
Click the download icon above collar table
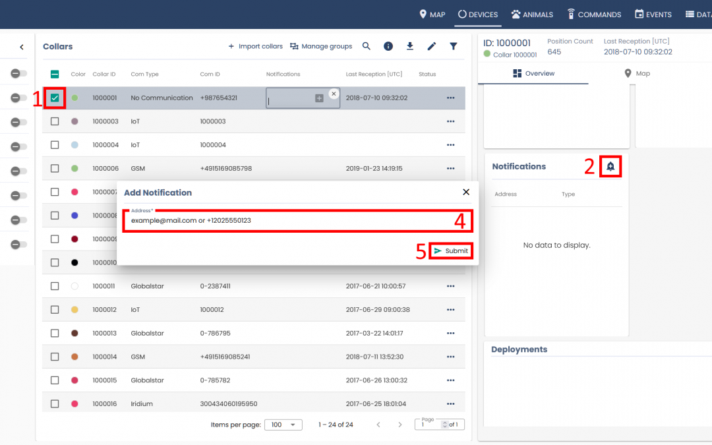click(410, 46)
